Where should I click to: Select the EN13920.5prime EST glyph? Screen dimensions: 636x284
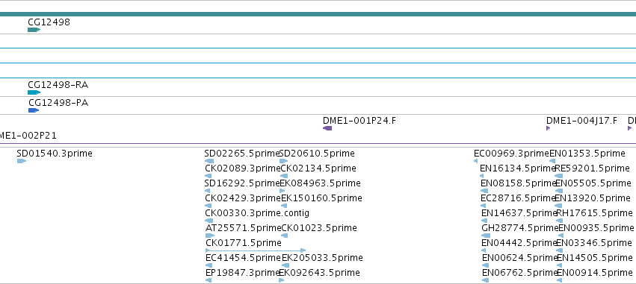(558, 206)
